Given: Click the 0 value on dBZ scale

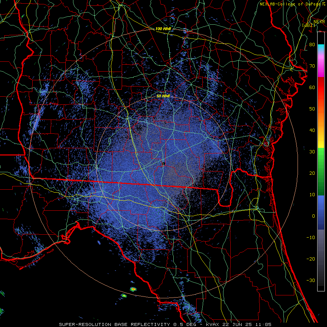Looking at the screenshot, I should click(314, 216).
